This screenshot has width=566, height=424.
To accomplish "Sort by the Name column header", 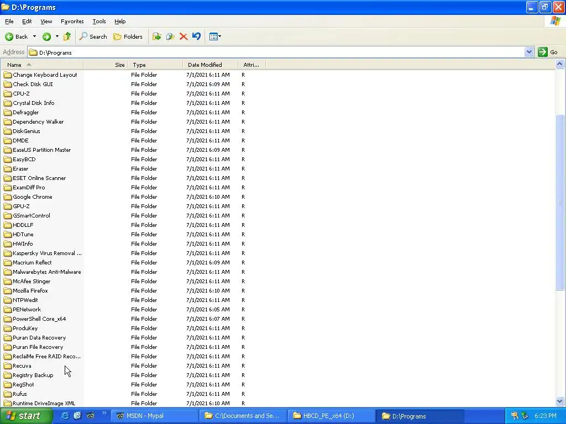I will point(42,65).
